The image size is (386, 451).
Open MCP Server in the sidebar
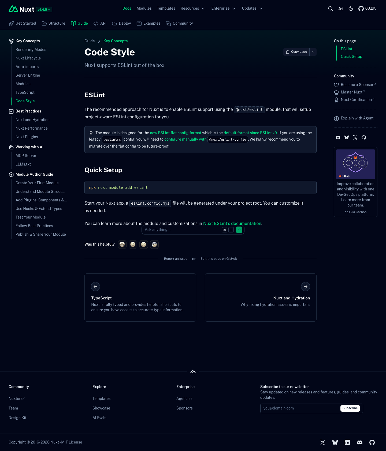click(26, 156)
